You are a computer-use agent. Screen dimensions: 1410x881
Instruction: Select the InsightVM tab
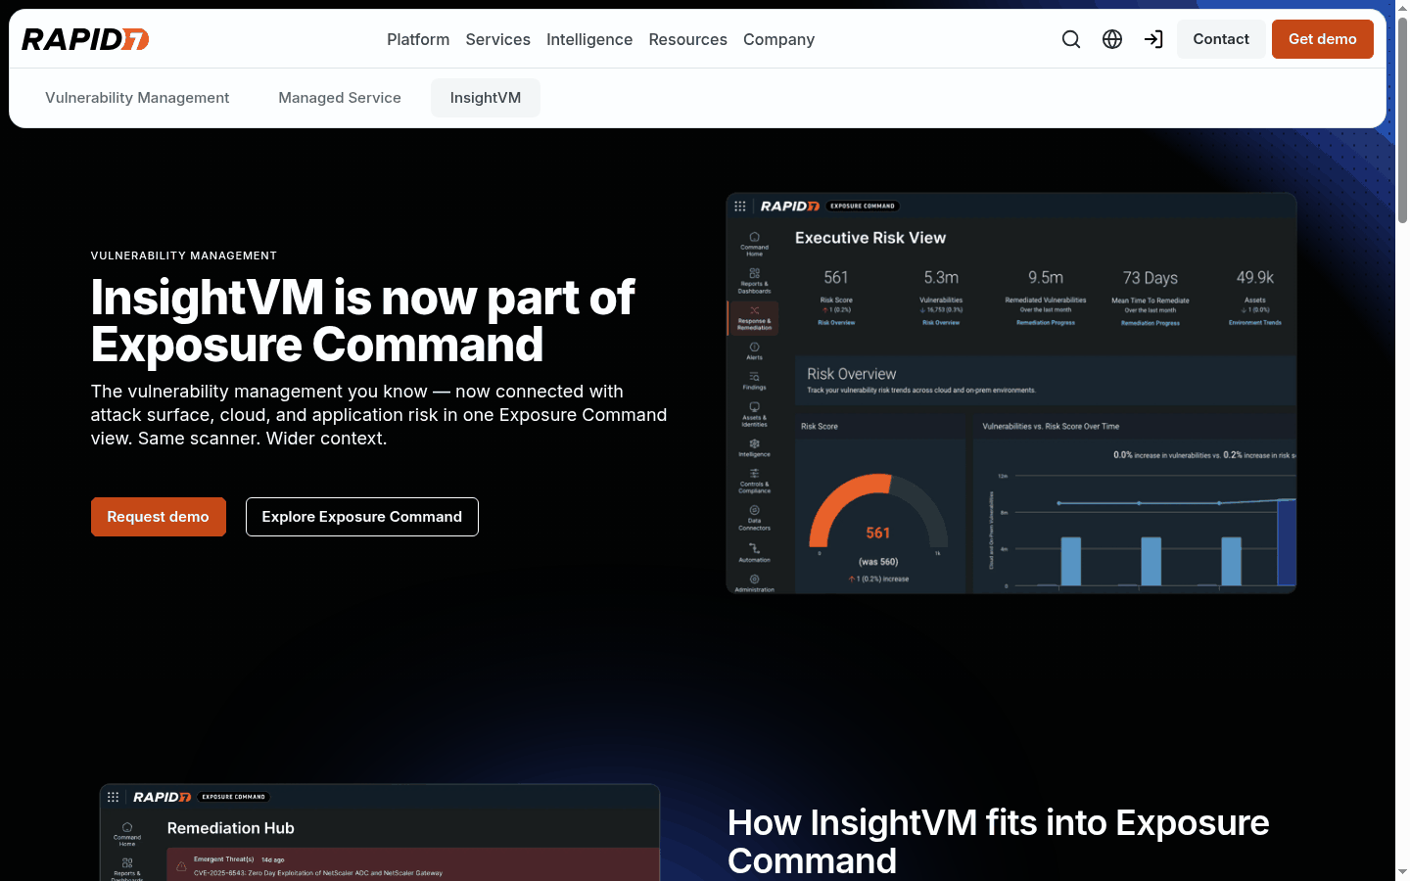[486, 98]
